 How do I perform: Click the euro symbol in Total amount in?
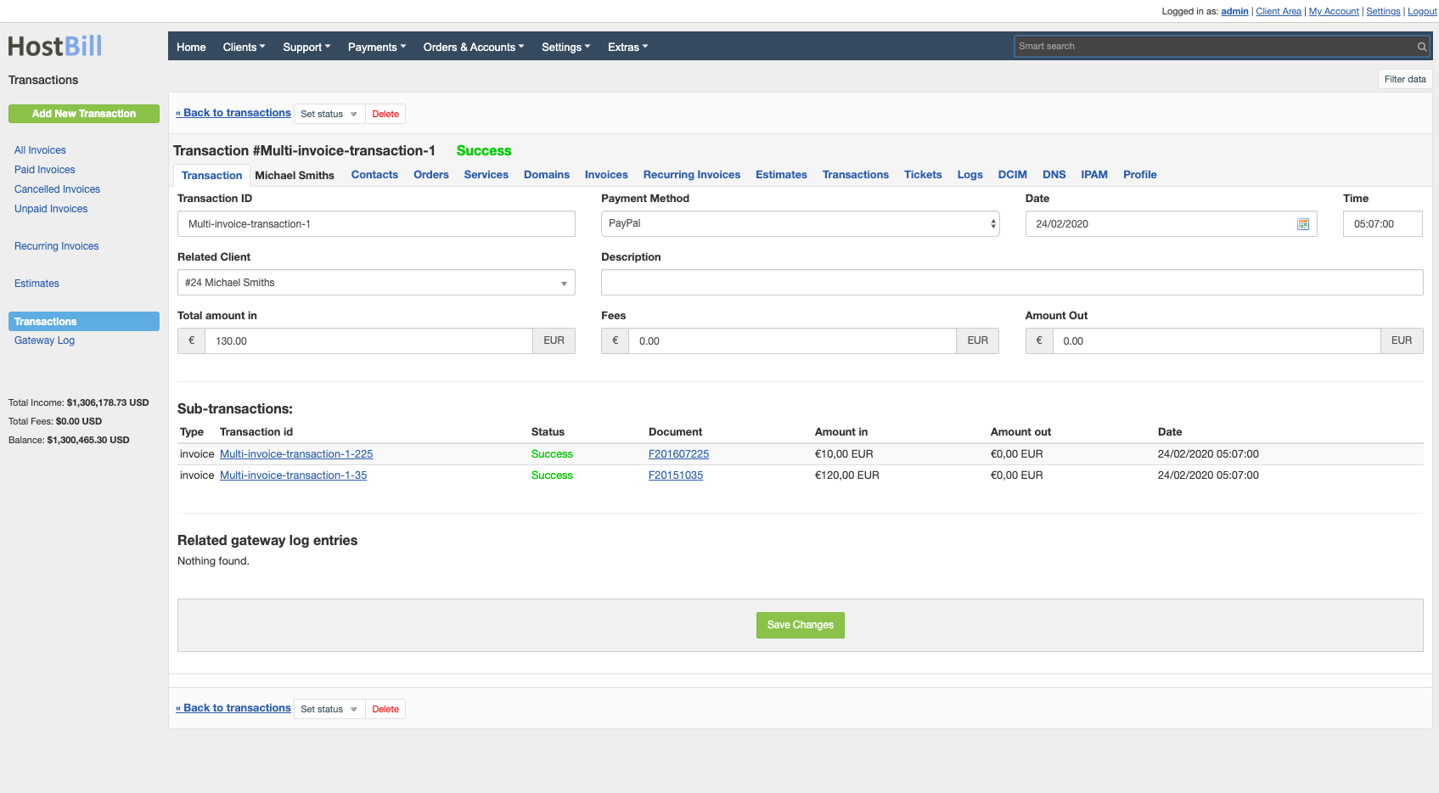click(x=190, y=340)
